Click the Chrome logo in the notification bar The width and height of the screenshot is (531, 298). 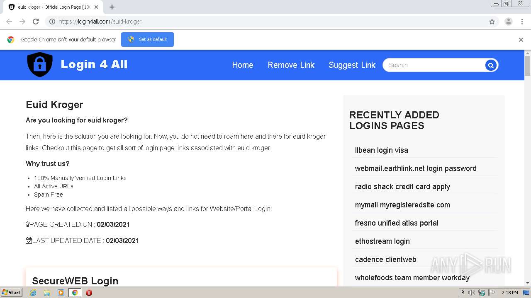click(11, 40)
